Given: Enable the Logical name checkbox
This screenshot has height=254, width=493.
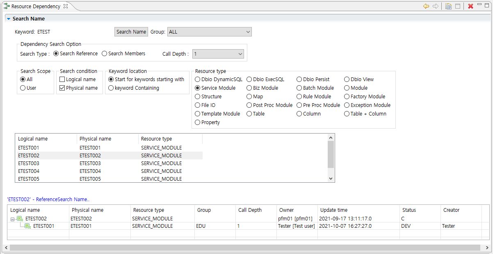Looking at the screenshot, I should pos(62,79).
